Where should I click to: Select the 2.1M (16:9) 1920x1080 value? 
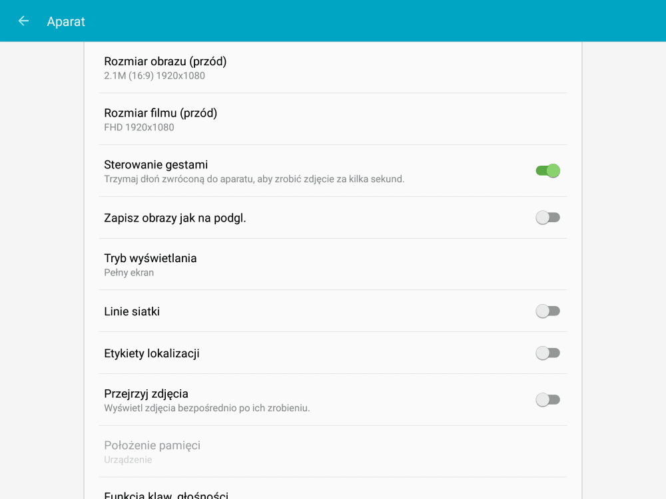click(x=155, y=76)
